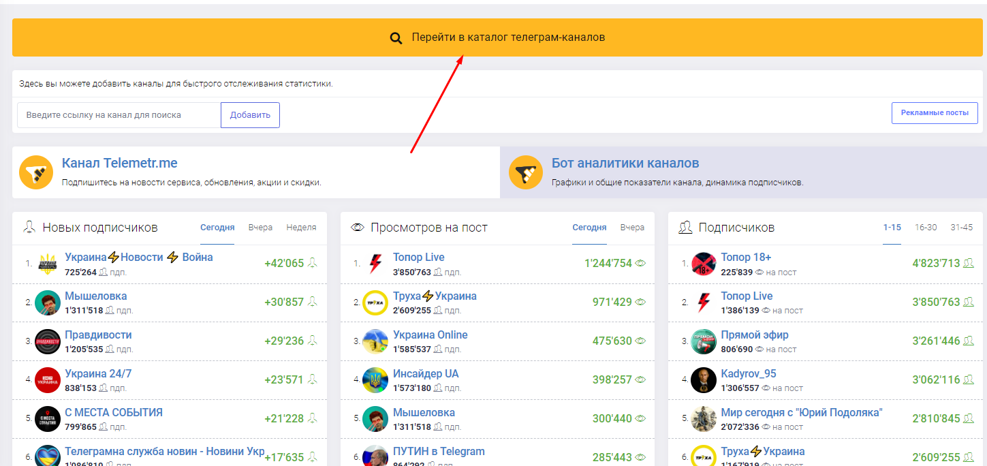Click the 3'261'446 subscribers value
The width and height of the screenshot is (987, 466).
(x=936, y=341)
